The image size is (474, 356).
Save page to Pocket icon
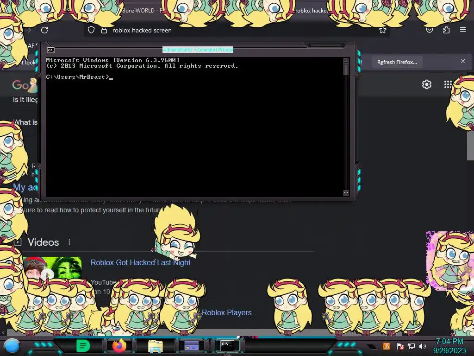(430, 30)
